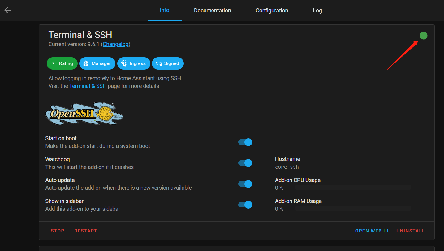Click the Current version 9.6.1 text
Screen dimensions: 444x251
click(x=74, y=44)
